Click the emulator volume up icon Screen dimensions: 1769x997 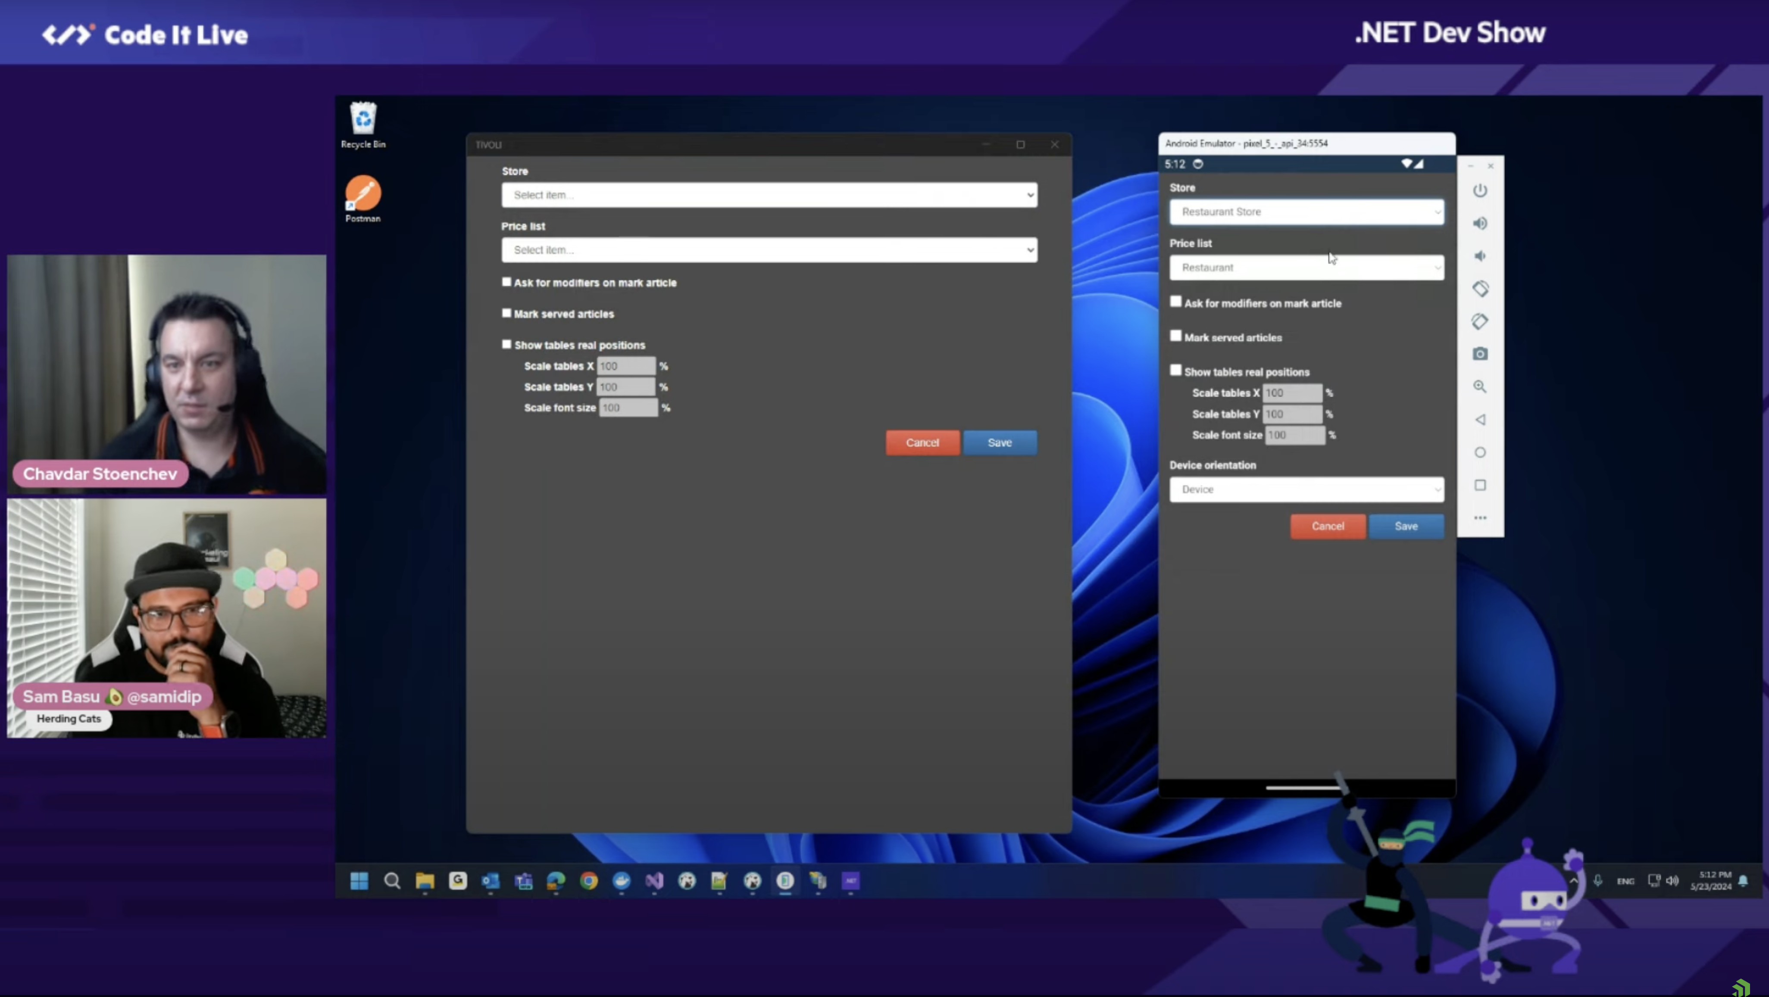coord(1480,223)
